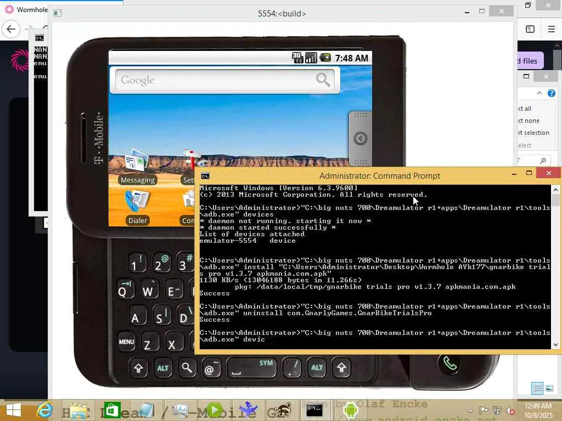Click the browser back arrow button
This screenshot has height=421, width=562.
11,29
